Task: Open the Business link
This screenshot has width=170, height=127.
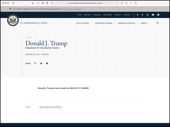Action: coord(87,15)
